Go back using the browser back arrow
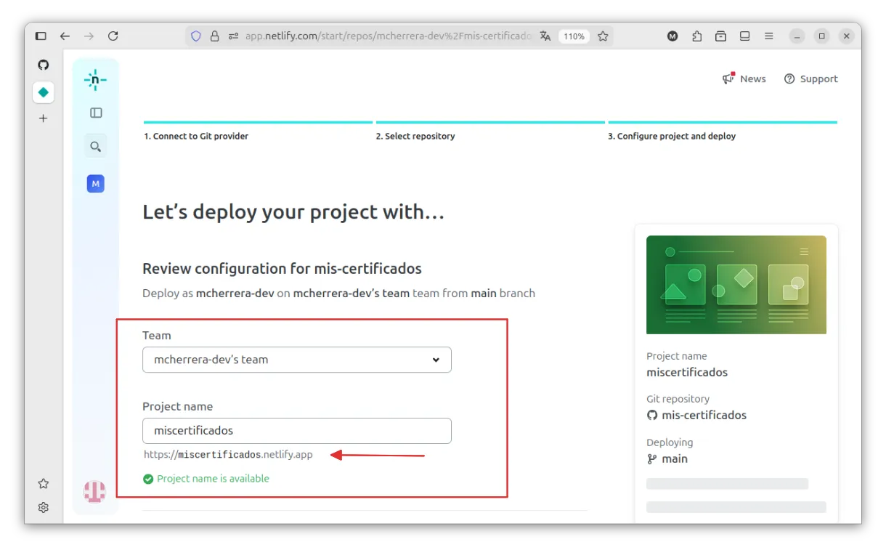The image size is (886, 550). pos(65,36)
